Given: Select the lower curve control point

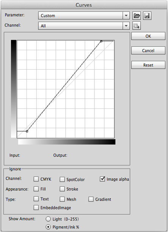Looking at the screenshot, I should pyautogui.click(x=27, y=131).
